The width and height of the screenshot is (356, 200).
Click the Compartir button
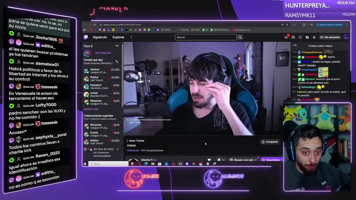pyautogui.click(x=270, y=142)
